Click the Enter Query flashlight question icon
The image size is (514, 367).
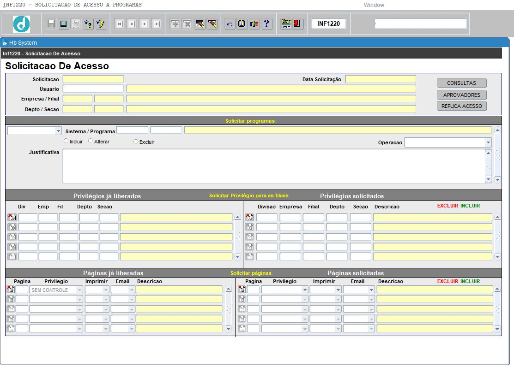[89, 24]
